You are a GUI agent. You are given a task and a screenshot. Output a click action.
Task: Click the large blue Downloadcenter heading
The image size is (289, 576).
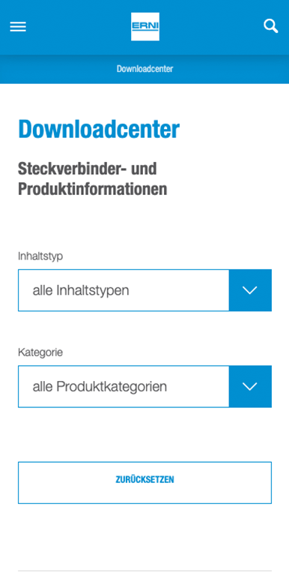(x=99, y=129)
